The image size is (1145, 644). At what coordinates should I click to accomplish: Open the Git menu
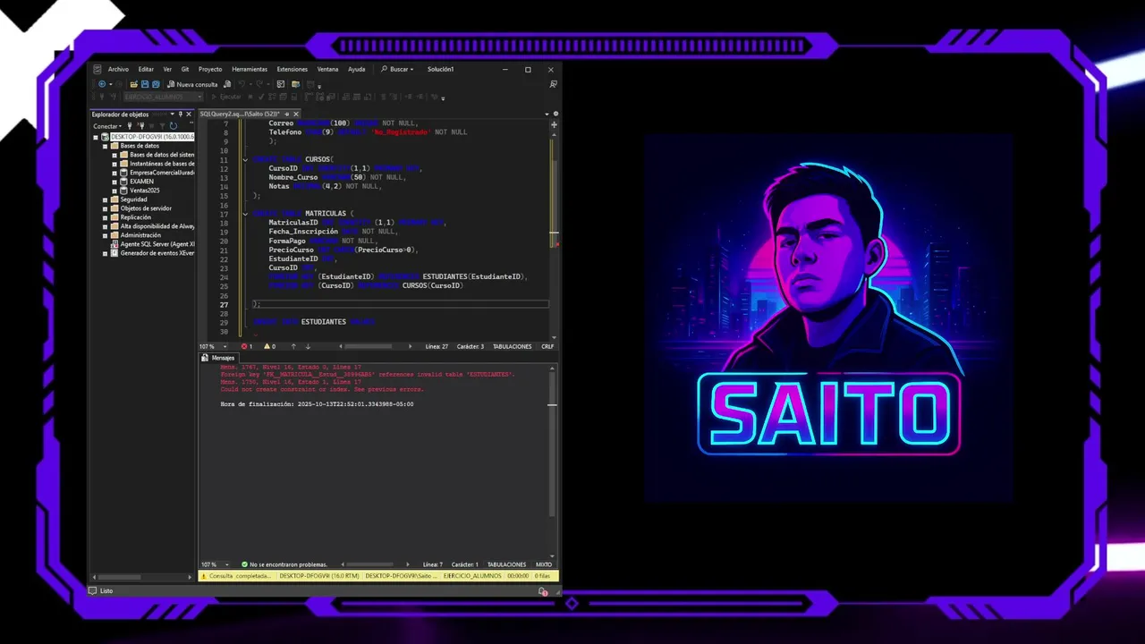point(185,69)
